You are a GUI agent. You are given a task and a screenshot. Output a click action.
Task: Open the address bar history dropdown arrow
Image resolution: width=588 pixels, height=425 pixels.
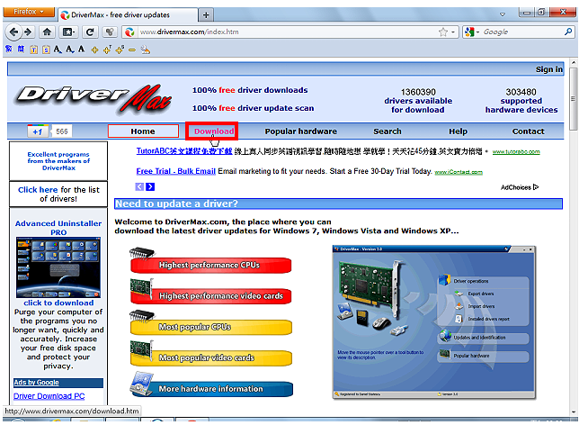point(453,32)
